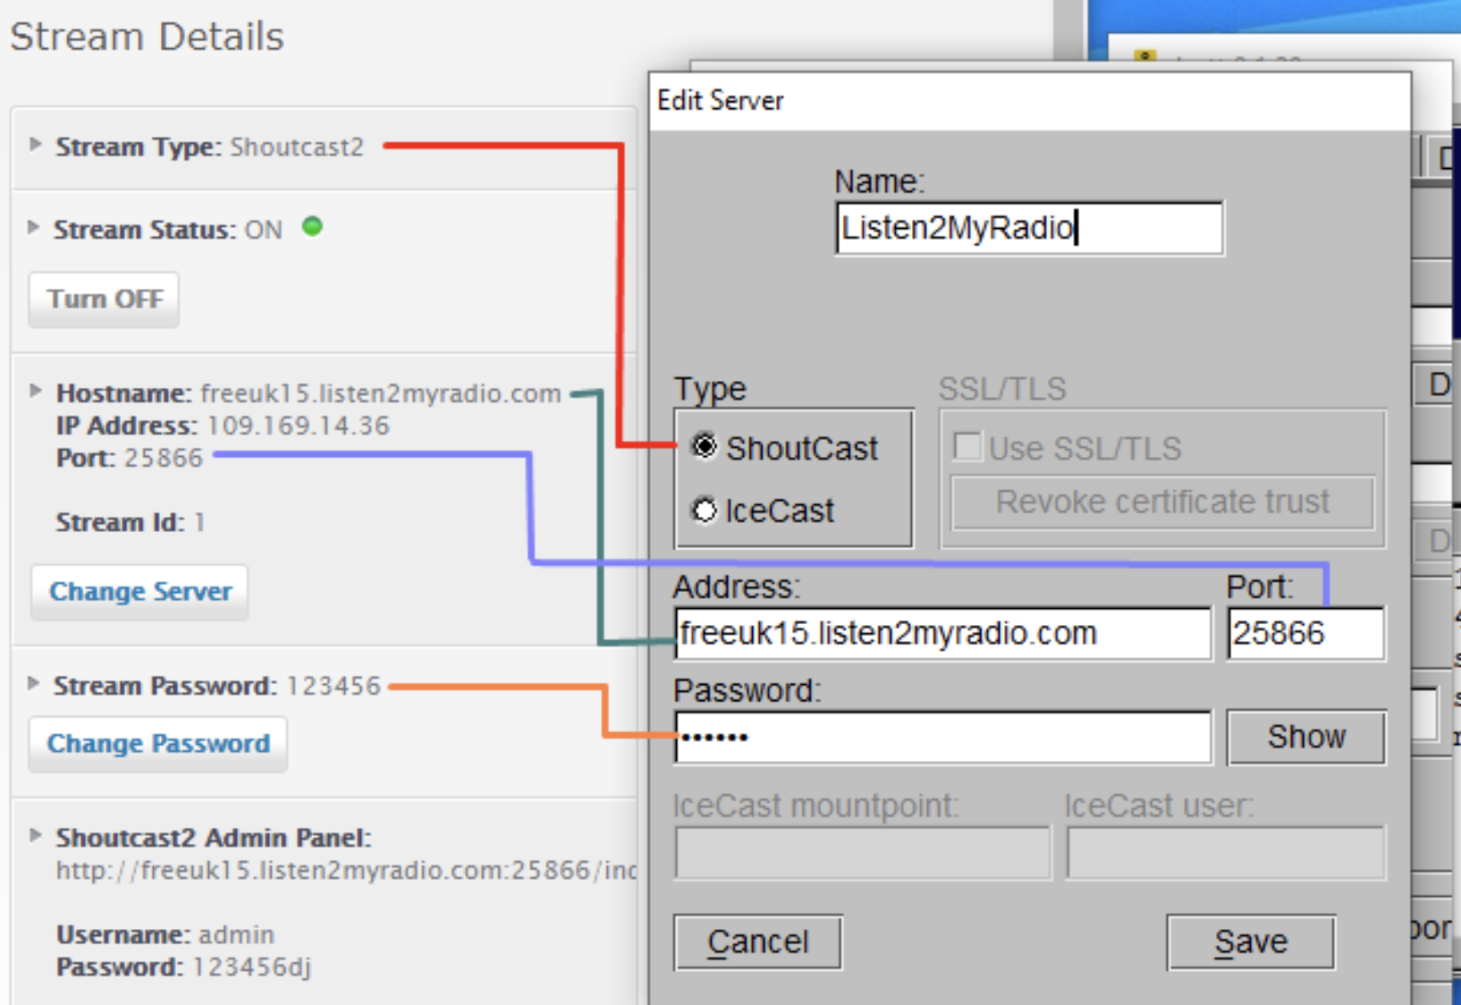Expand the Hostname section triangle
The image size is (1461, 1005).
click(36, 392)
